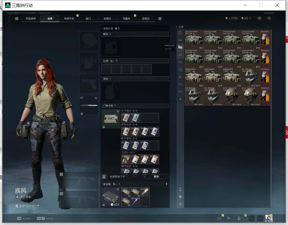The width and height of the screenshot is (288, 225).
Task: Swap the key card case via arrows
Action: coord(118,112)
